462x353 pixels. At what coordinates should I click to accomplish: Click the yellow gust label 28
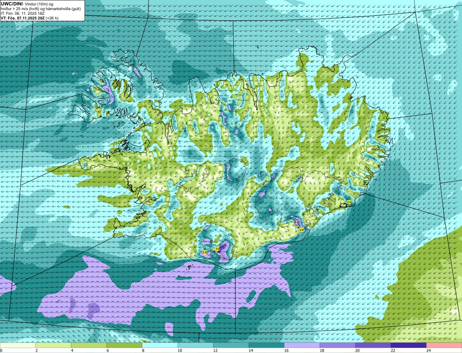click(x=301, y=230)
